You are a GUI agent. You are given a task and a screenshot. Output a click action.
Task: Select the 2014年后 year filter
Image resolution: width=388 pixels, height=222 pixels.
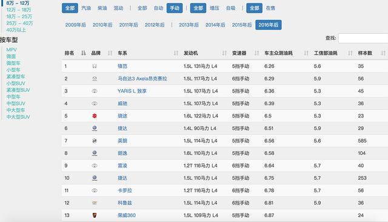pos(215,25)
